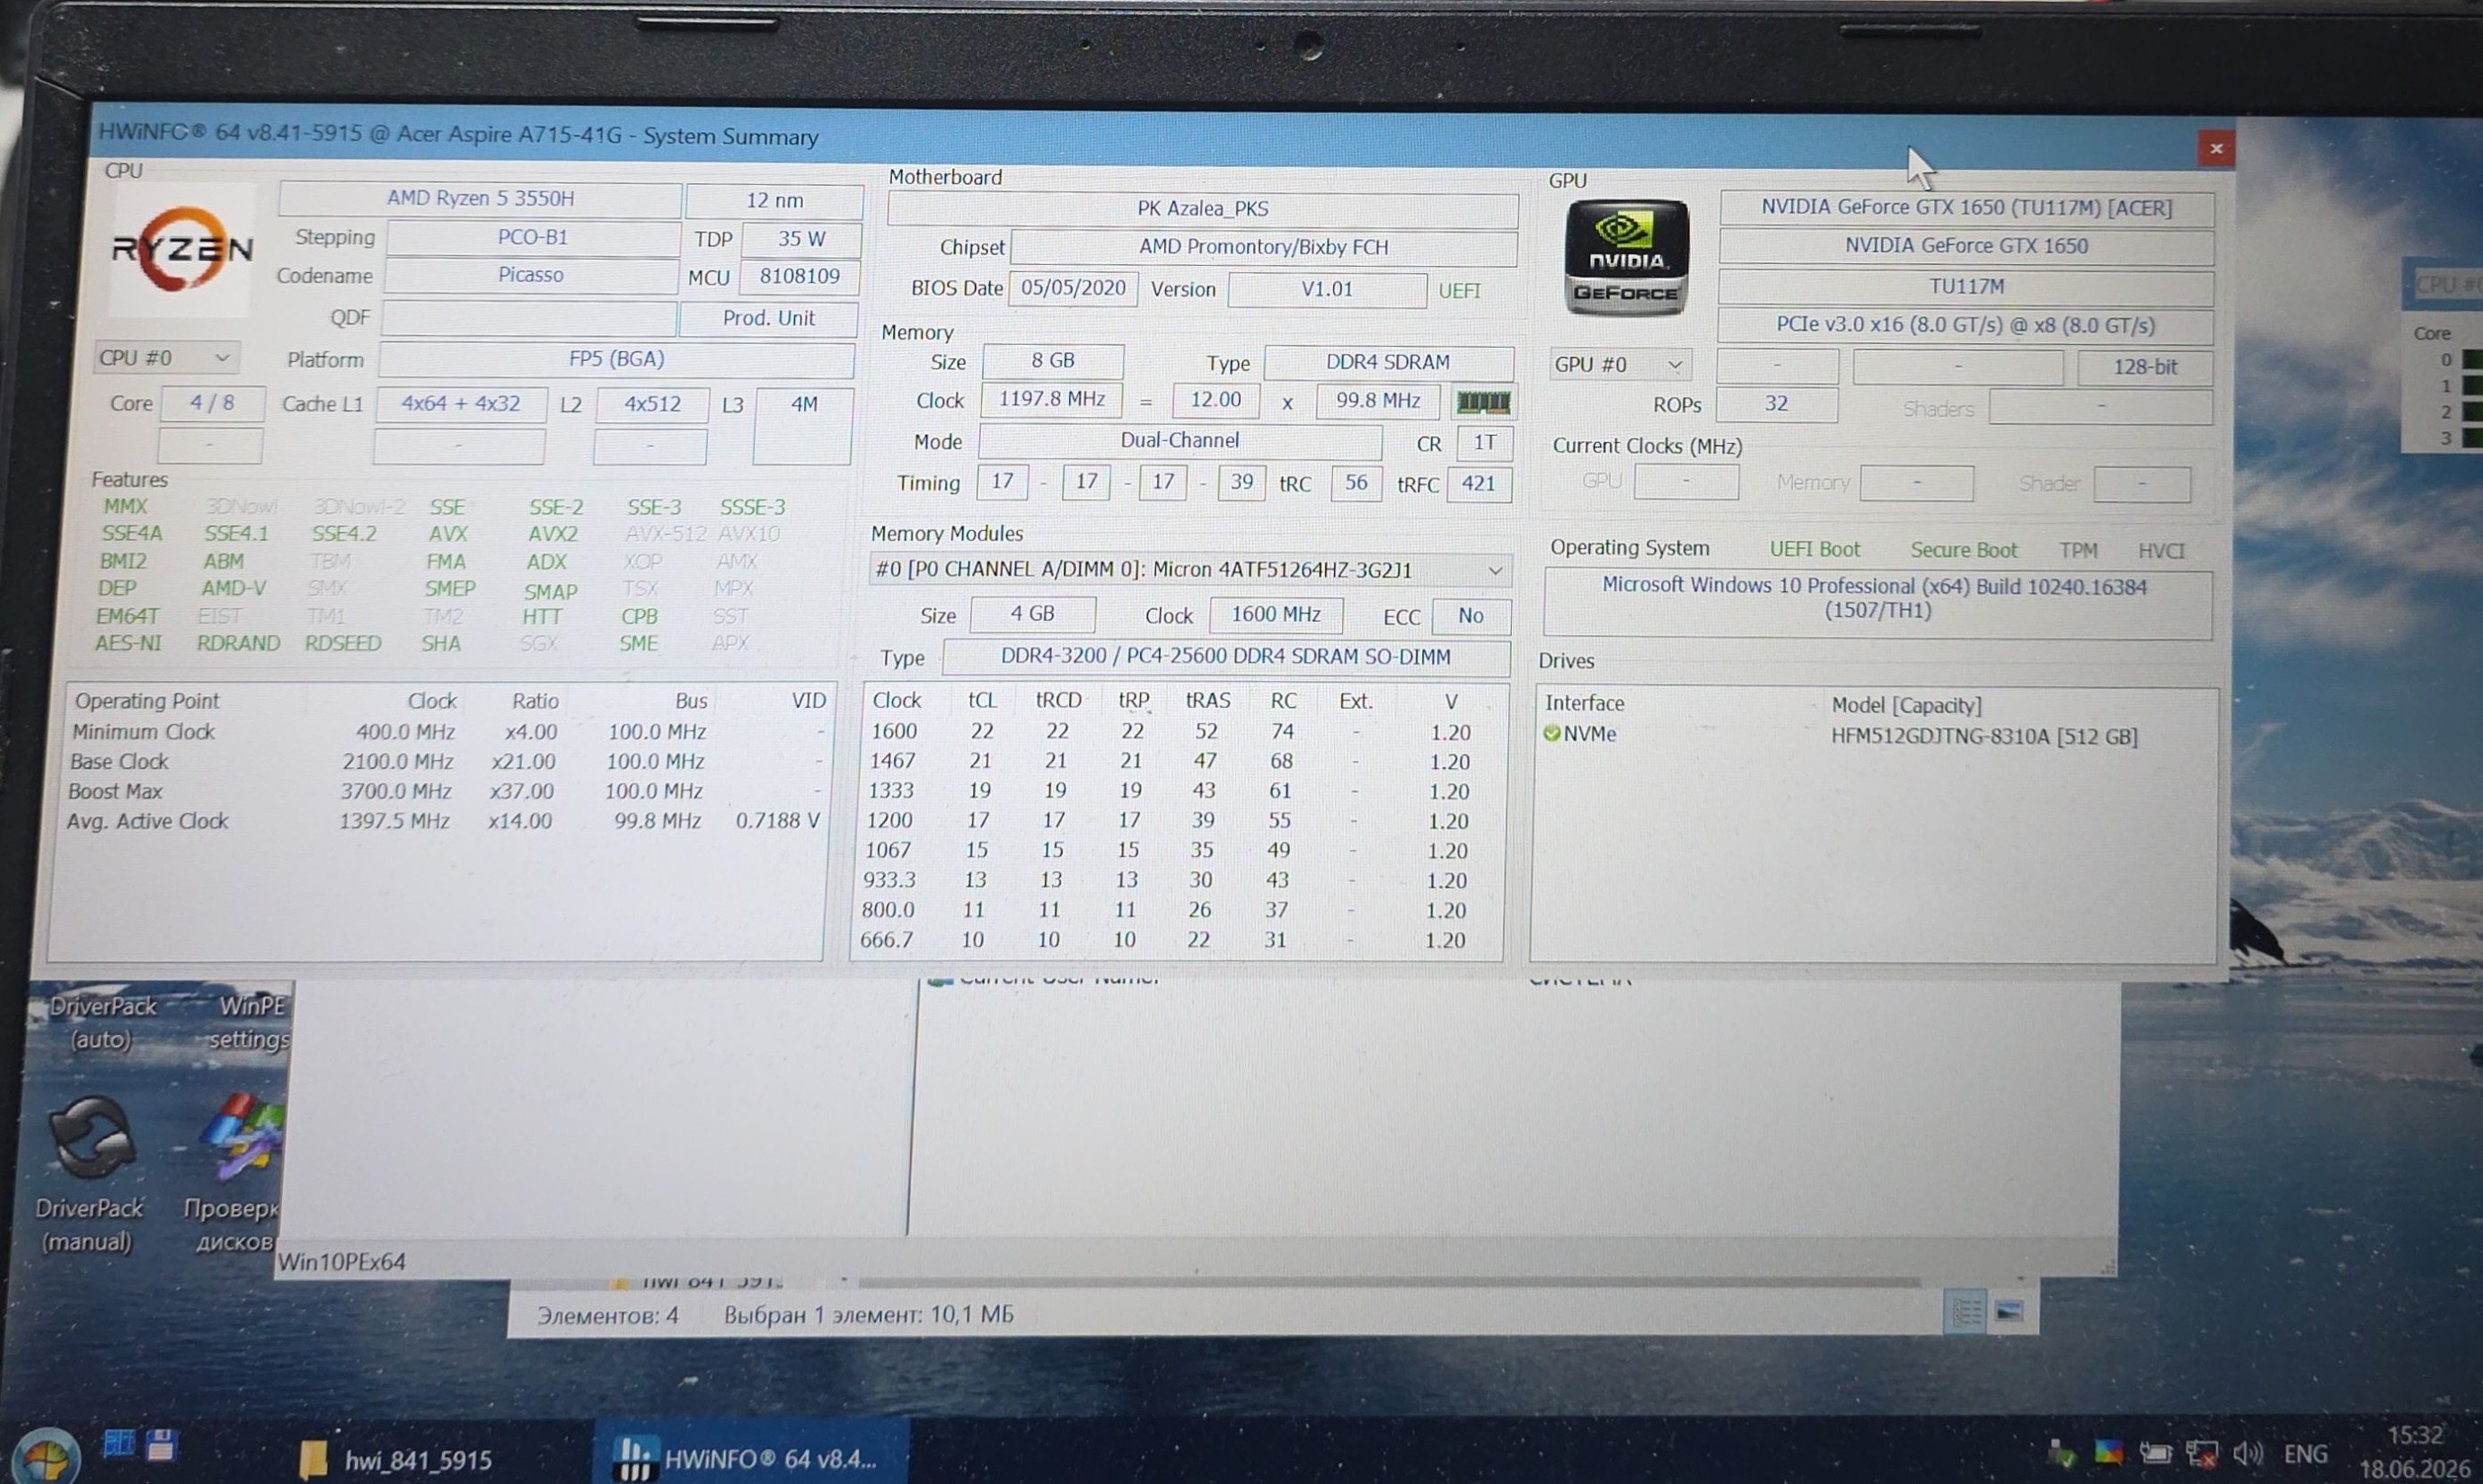Open the CPU #0 selector dropdown
The image size is (2483, 1484).
point(166,358)
